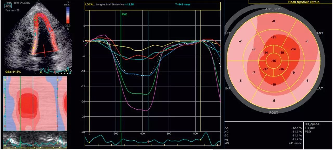Viewport: 333px width, 150px height.
Task: Select the center apex segment showing -16
Action: tap(273, 61)
